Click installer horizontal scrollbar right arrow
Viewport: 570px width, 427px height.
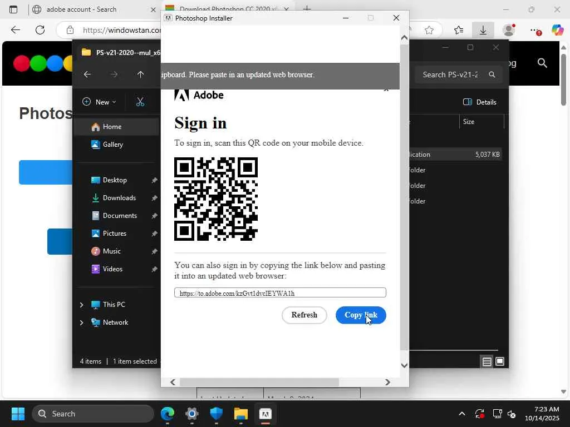pos(387,382)
